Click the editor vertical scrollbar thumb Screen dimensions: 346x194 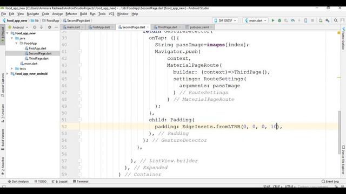coord(339,133)
